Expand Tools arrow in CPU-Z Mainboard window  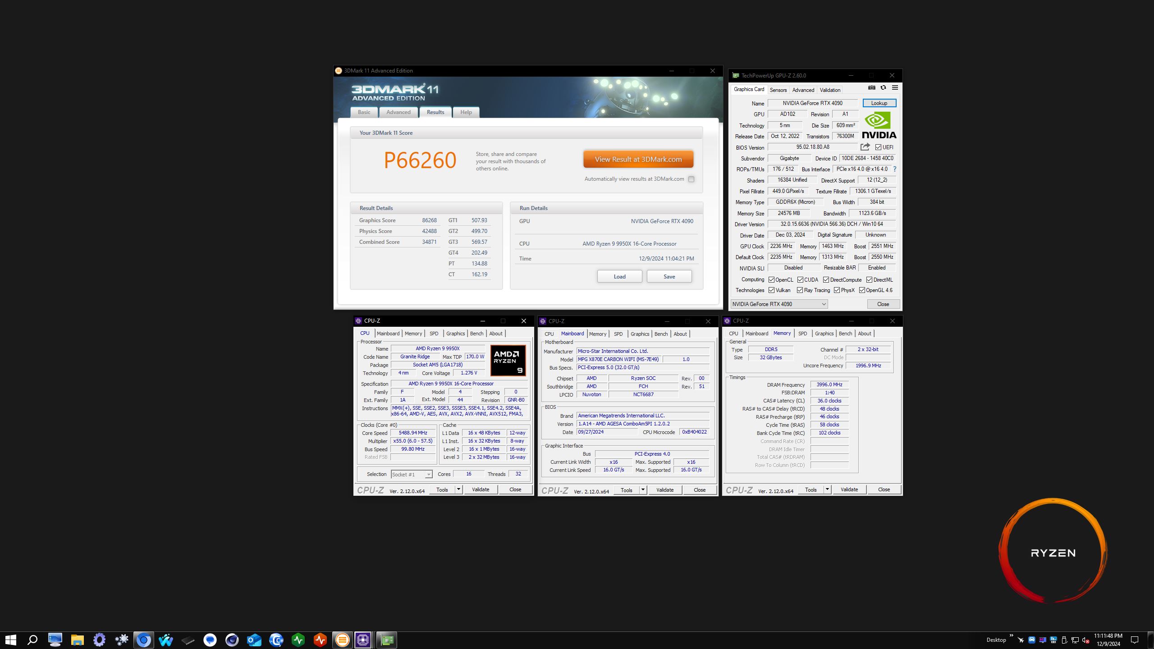pyautogui.click(x=643, y=490)
